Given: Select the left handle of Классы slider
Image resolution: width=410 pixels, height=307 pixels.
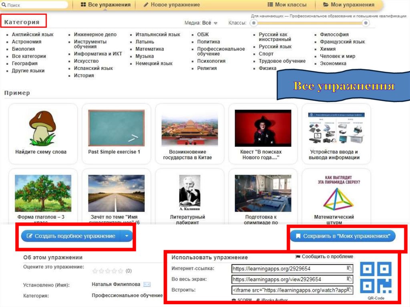Looking at the screenshot, I should tap(253, 23).
